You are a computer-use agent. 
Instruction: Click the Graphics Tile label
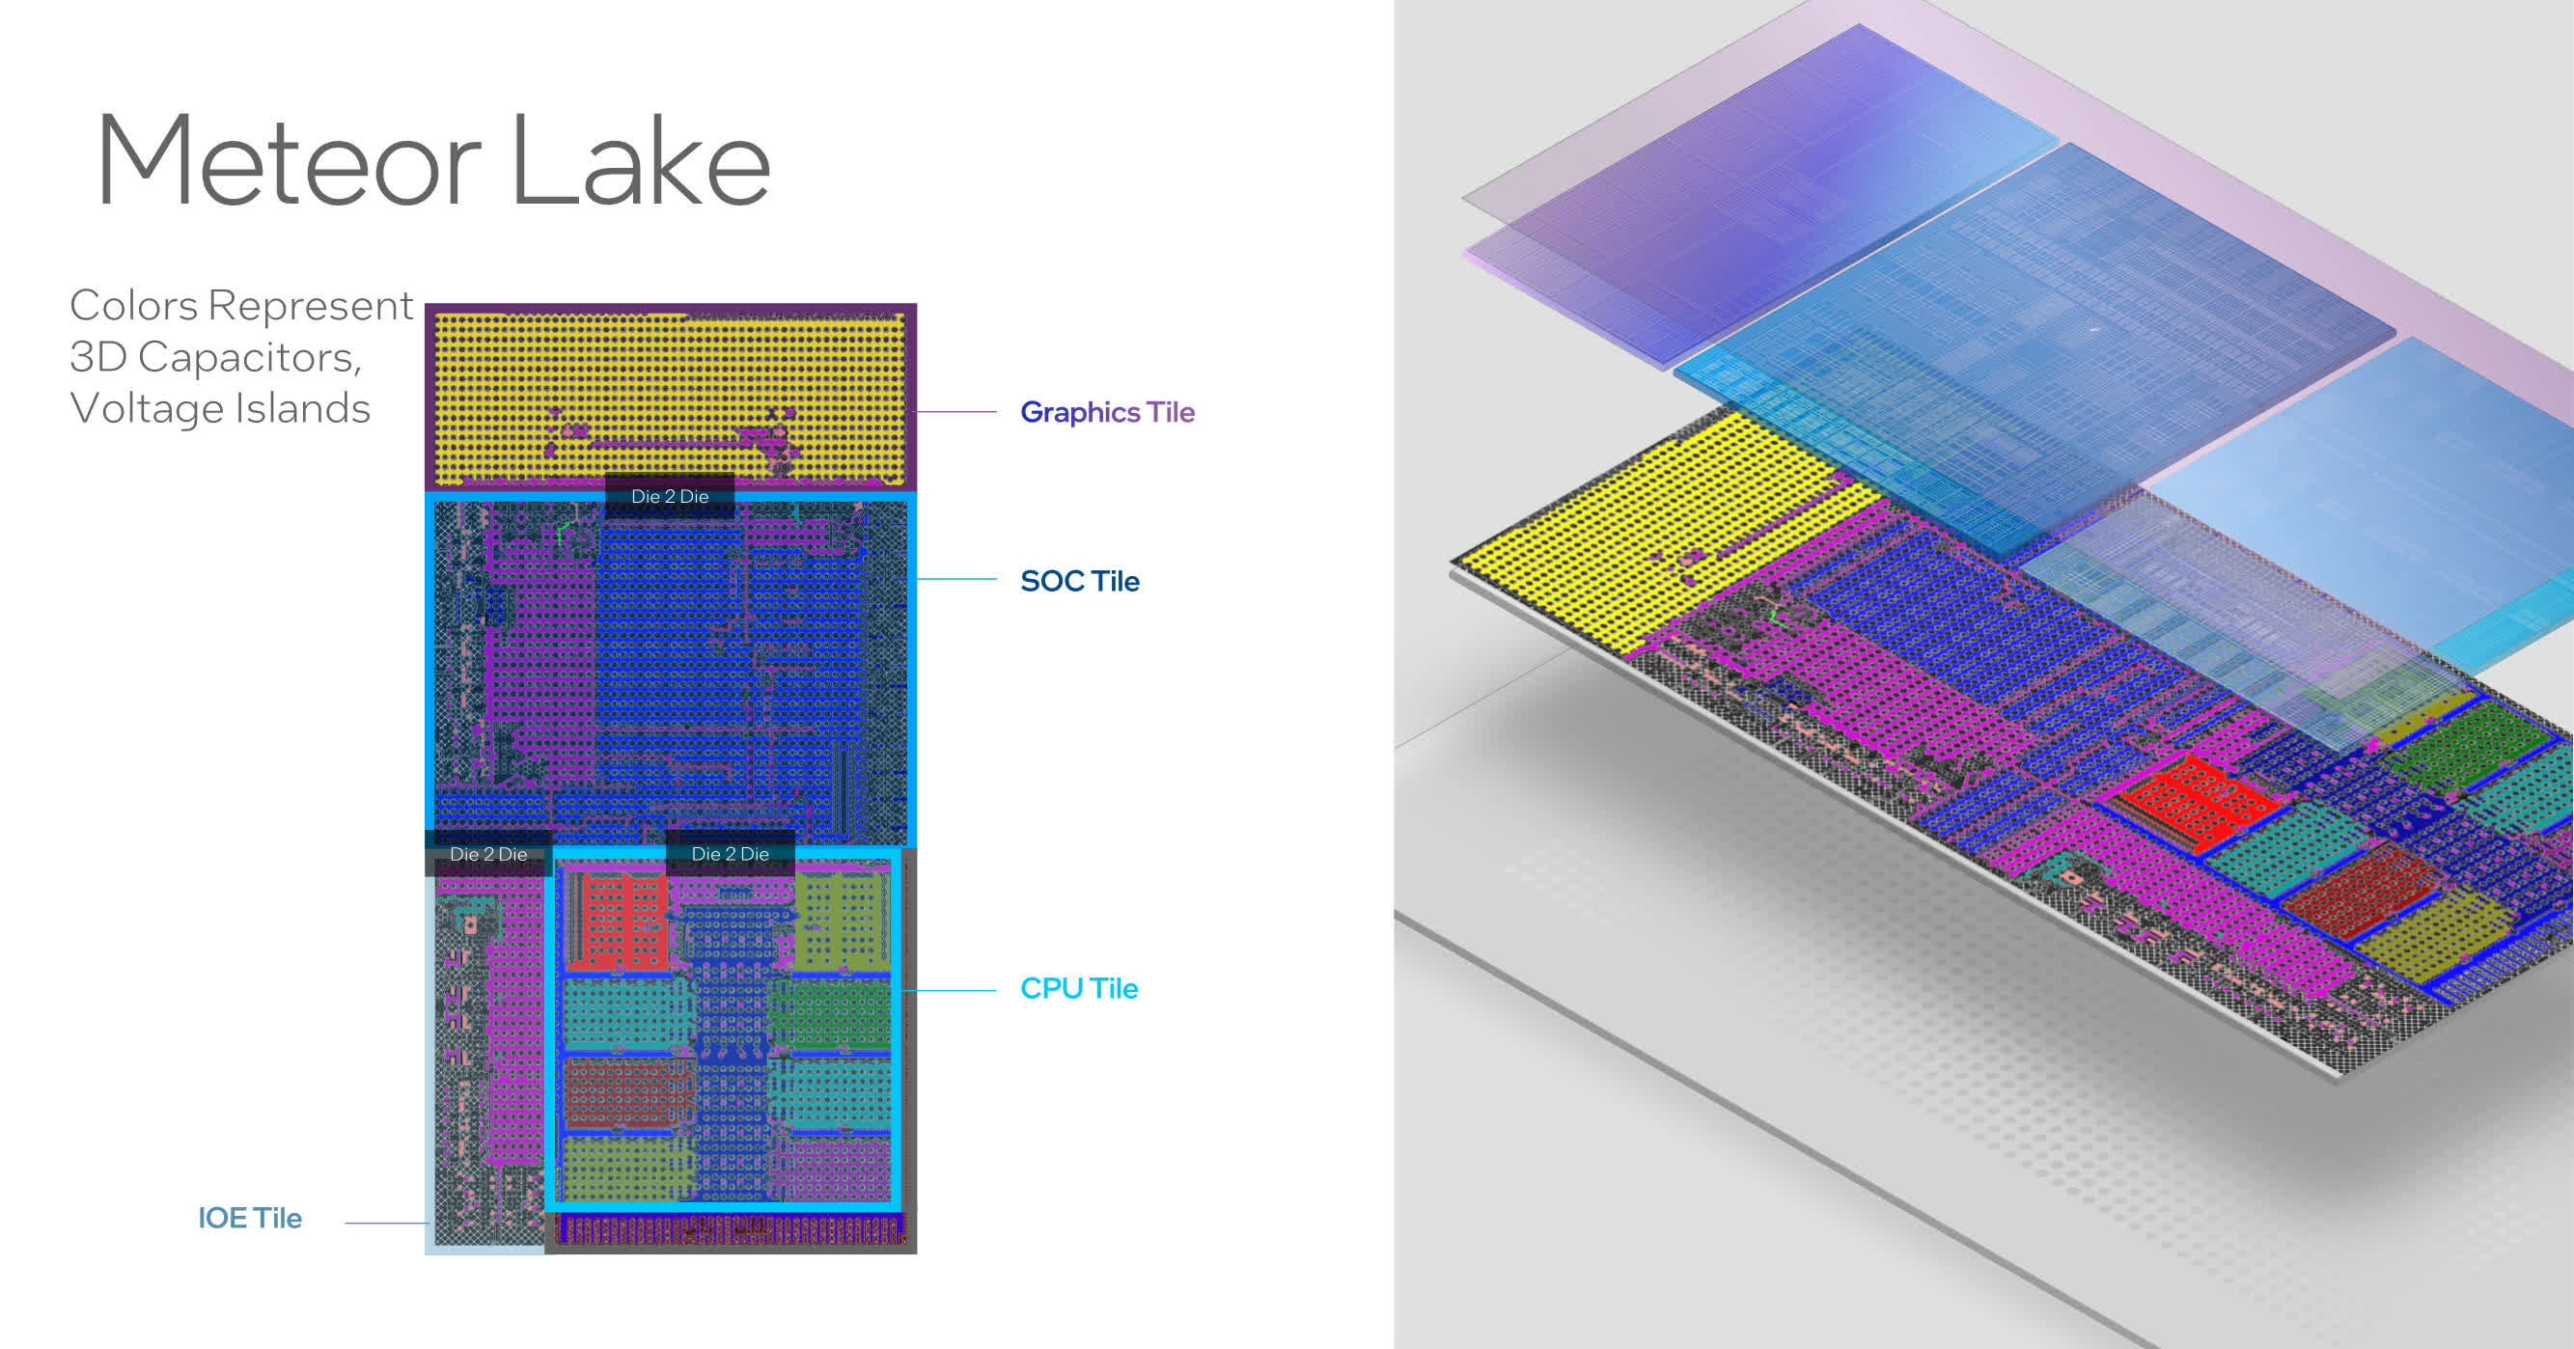coord(1106,412)
